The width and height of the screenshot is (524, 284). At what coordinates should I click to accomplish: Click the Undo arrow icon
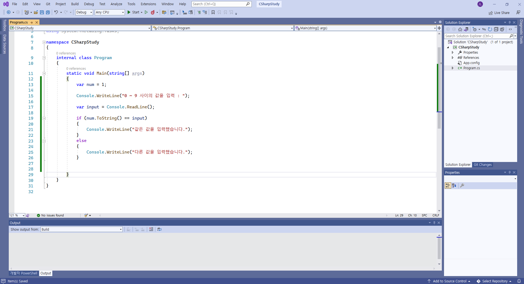click(x=56, y=12)
